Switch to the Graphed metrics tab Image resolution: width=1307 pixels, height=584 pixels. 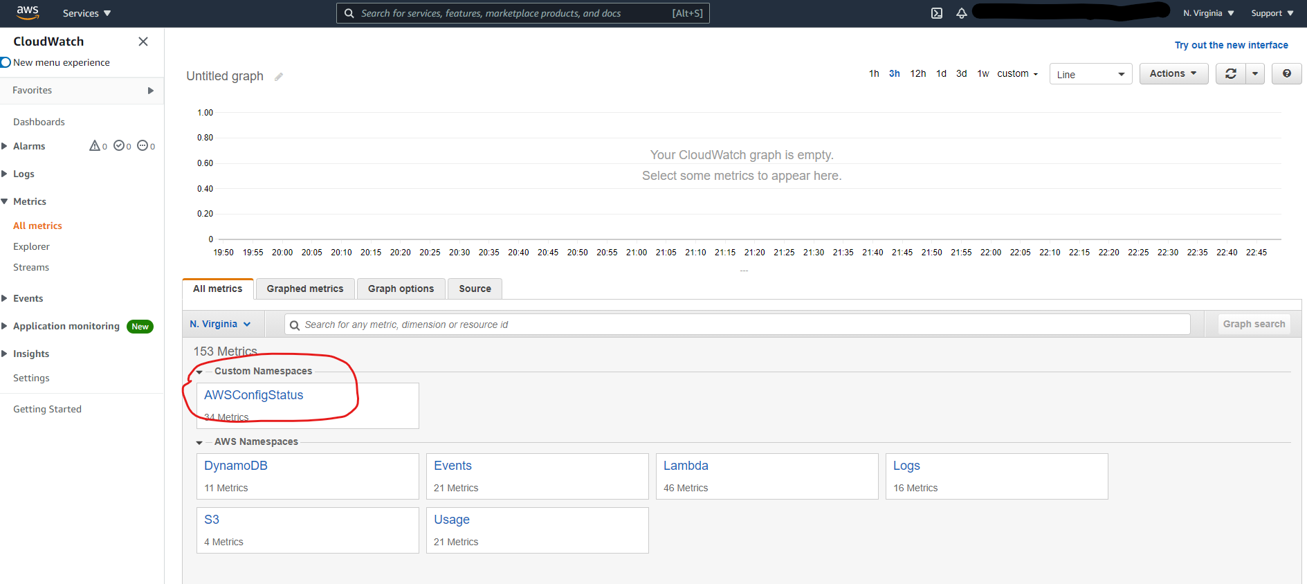305,289
